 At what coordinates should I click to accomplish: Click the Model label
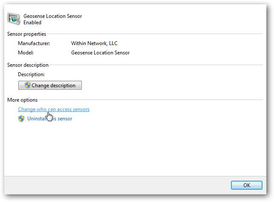pos(26,53)
